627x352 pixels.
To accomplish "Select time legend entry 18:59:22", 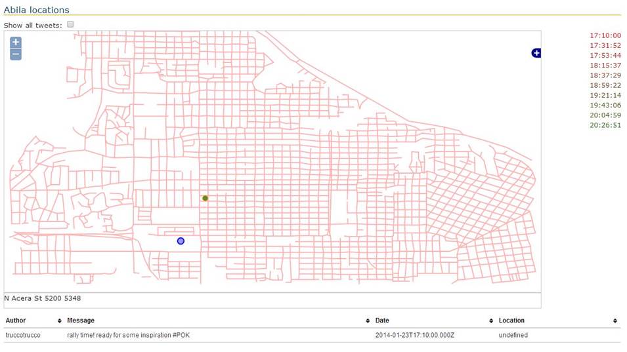I will point(605,85).
